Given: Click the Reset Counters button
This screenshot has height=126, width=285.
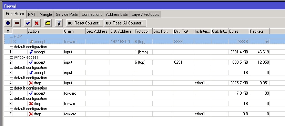Looking at the screenshot, I should [84, 23].
